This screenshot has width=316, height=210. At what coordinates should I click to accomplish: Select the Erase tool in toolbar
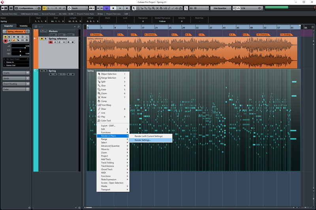(x=150, y=8)
